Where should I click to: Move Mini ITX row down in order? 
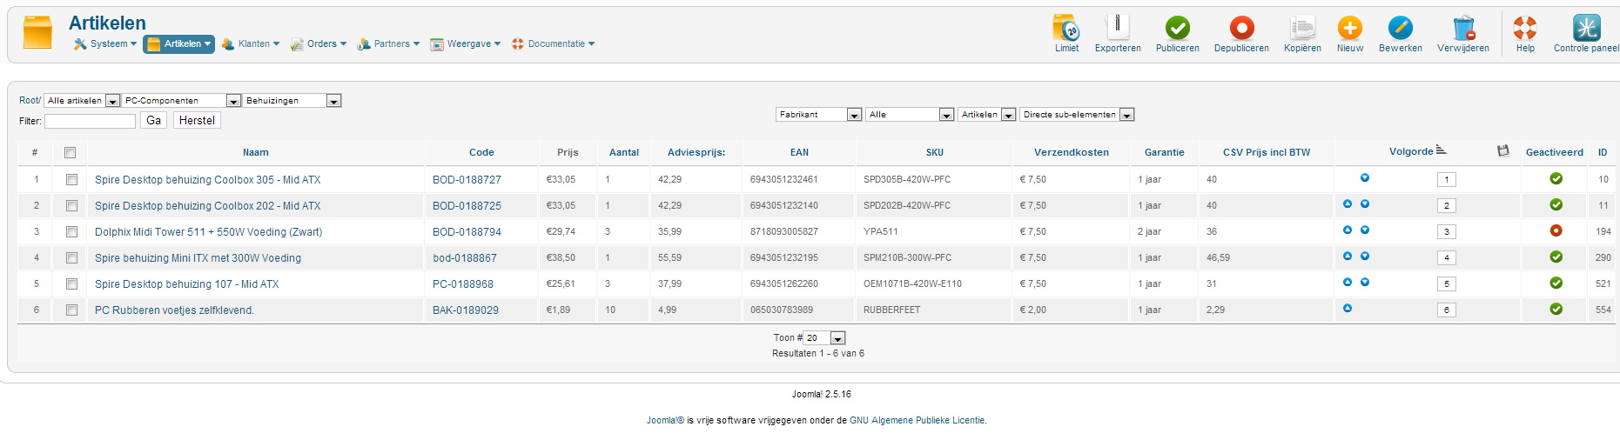pyautogui.click(x=1365, y=257)
